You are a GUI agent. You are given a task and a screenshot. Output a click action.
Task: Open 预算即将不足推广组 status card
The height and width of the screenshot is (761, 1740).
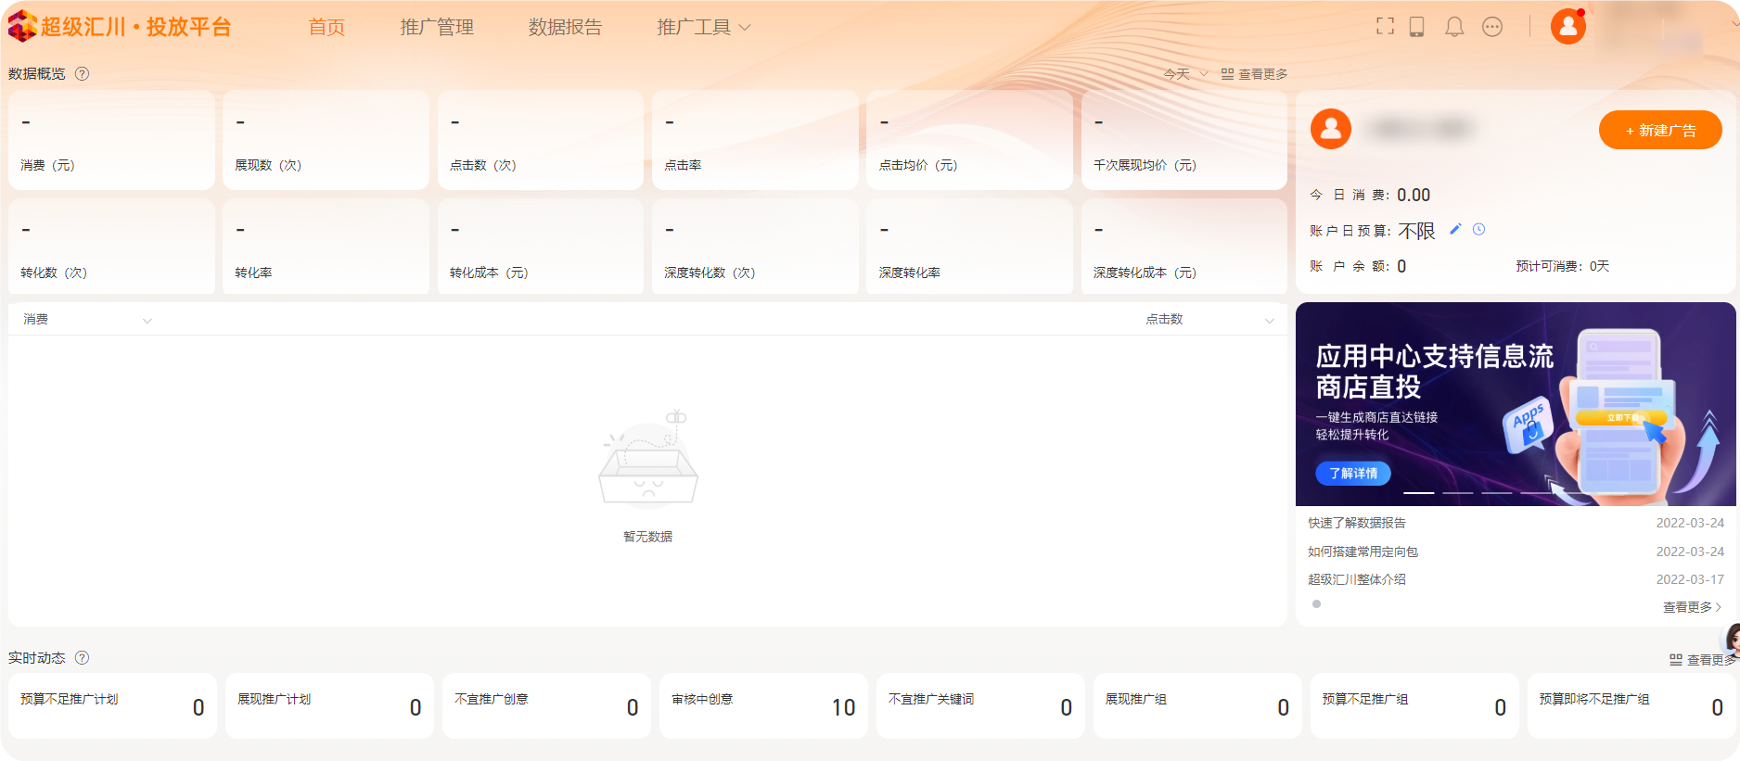pyautogui.click(x=1631, y=706)
